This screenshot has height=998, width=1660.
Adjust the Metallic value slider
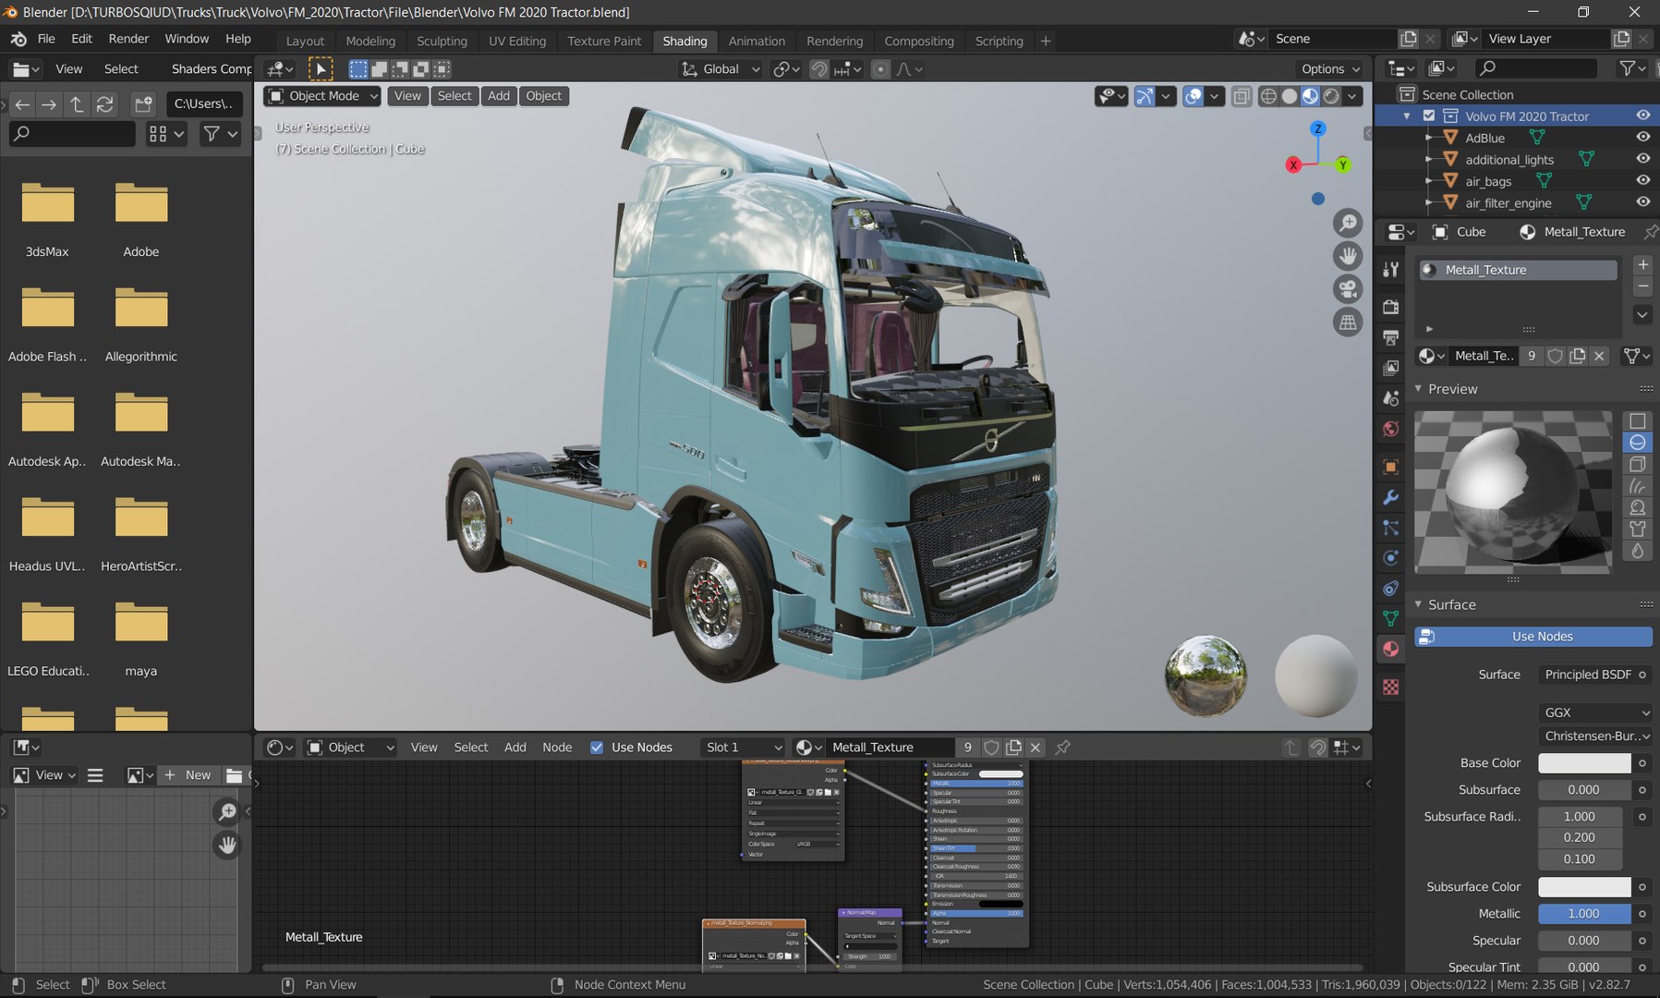(x=1584, y=914)
